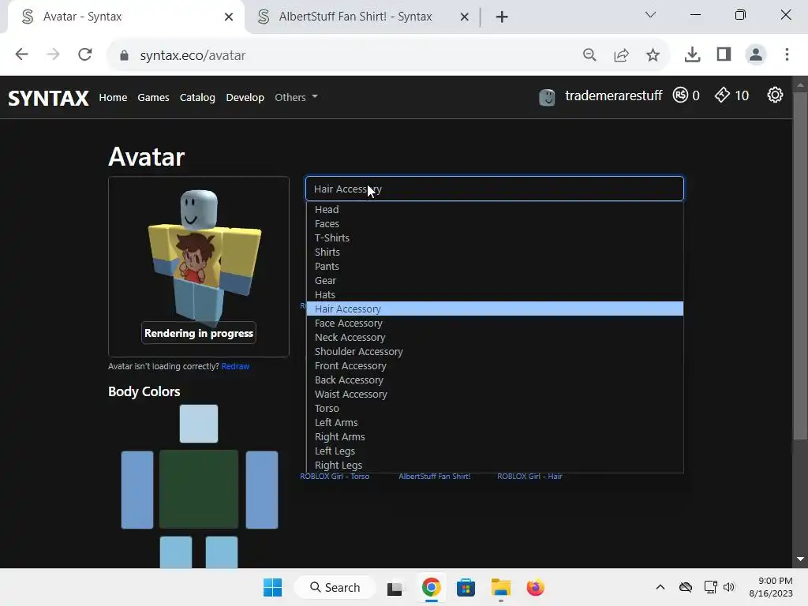Open Chrome three-dot menu
The image size is (808, 606).
click(x=787, y=54)
